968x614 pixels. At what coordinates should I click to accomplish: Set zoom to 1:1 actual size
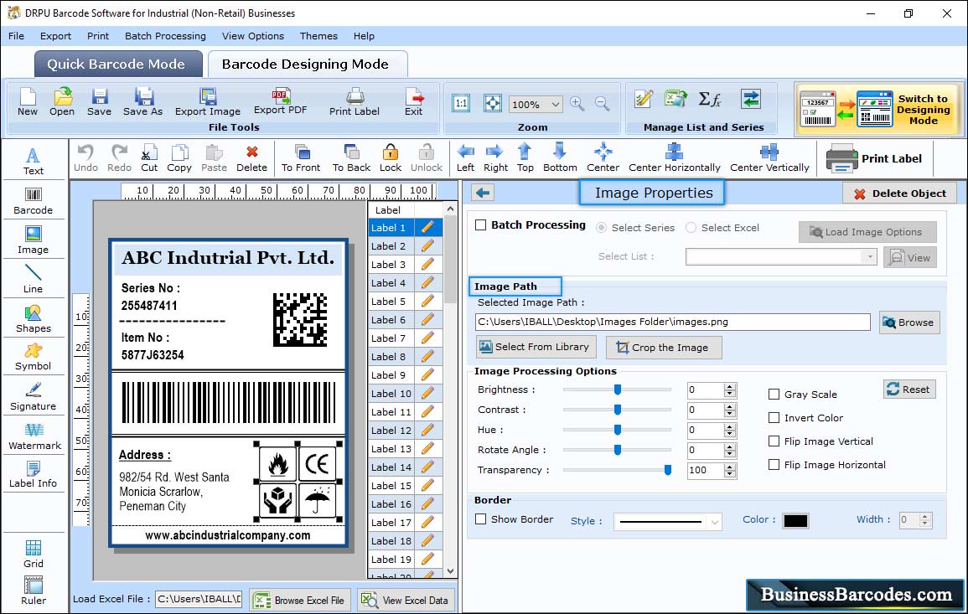tap(461, 103)
